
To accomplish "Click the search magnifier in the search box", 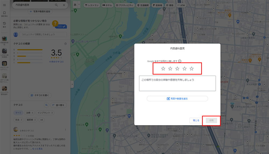I will tap(56, 5).
